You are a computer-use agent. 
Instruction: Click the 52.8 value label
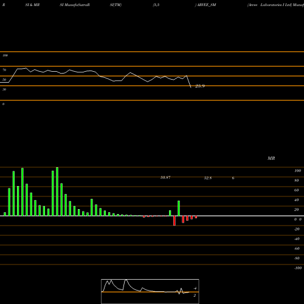point(208,178)
